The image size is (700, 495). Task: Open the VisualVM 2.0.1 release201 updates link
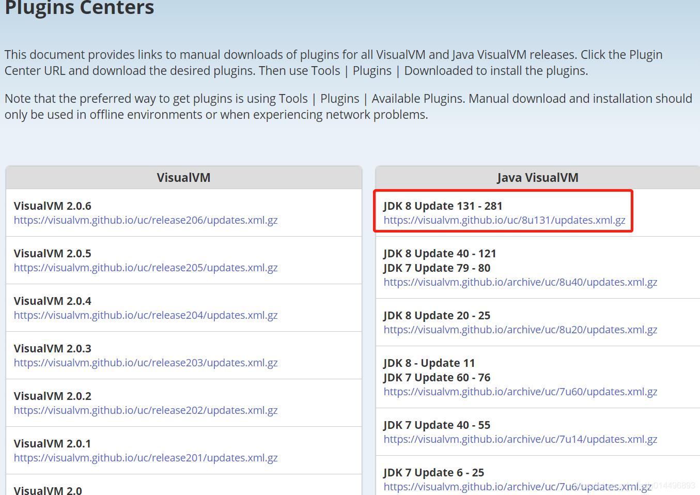pyautogui.click(x=146, y=458)
